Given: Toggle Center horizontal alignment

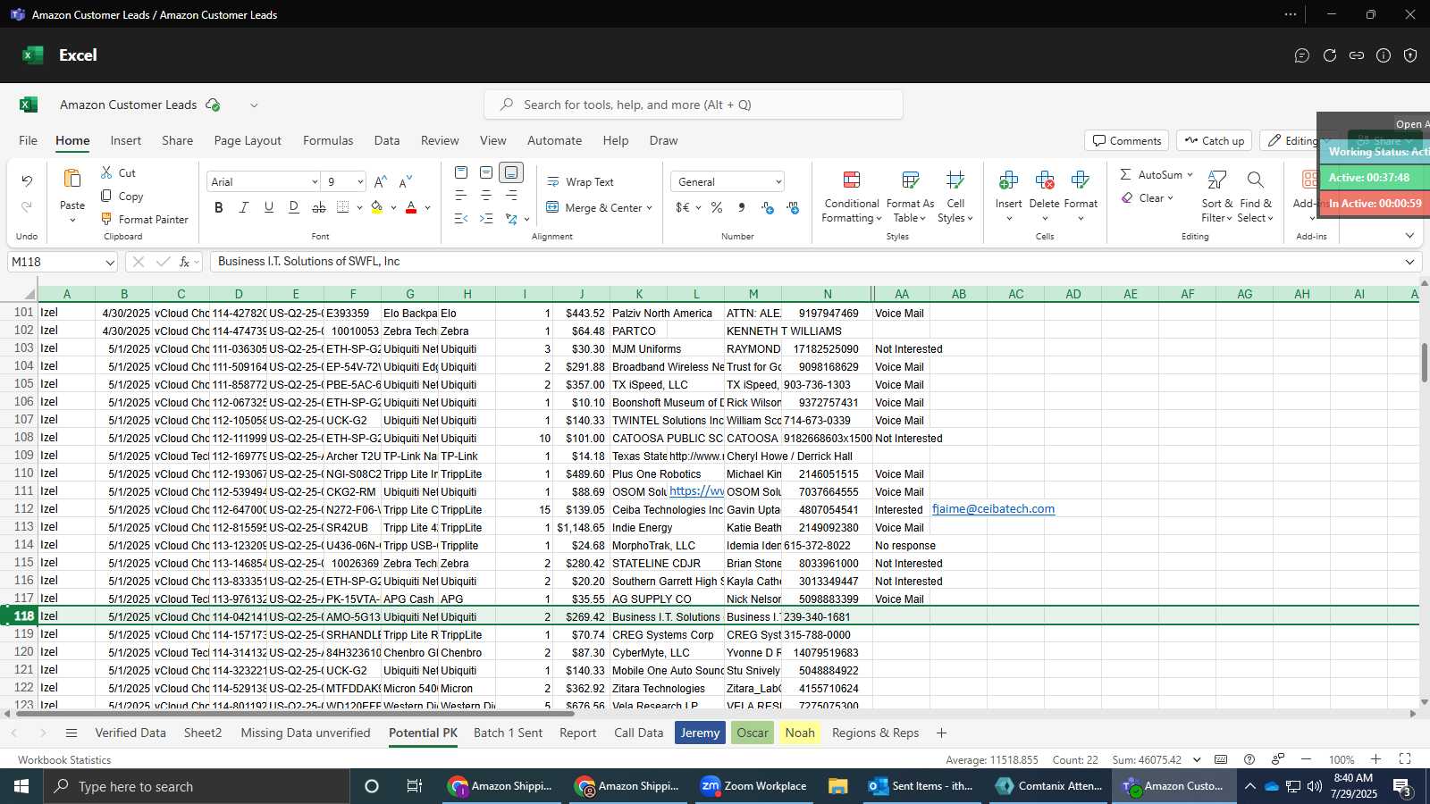Looking at the screenshot, I should point(486,196).
